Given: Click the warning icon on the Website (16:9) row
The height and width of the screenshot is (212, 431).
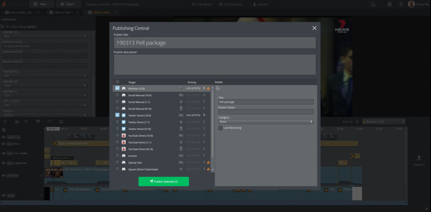Looking at the screenshot, I should tap(208, 88).
